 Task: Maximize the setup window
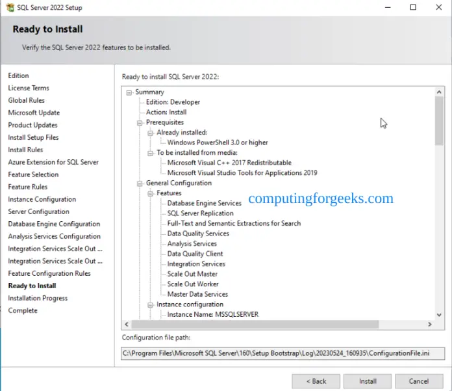413,8
